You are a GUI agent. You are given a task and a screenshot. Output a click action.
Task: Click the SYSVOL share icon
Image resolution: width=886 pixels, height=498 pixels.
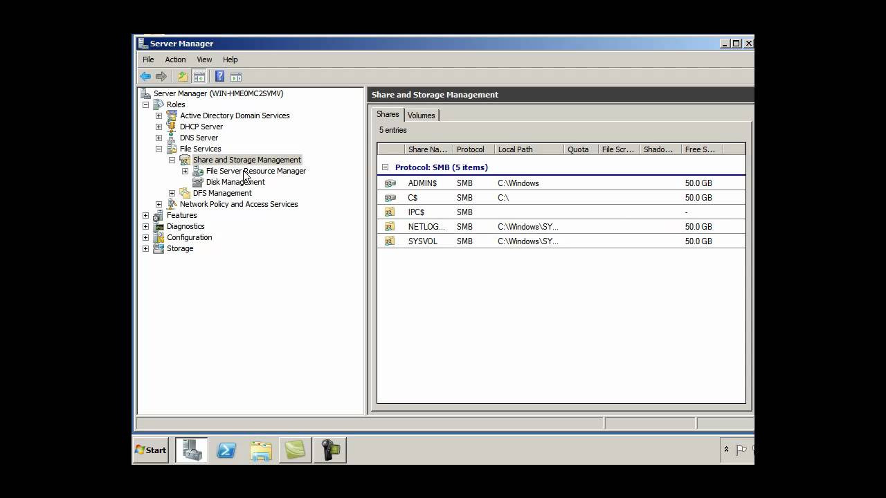390,241
